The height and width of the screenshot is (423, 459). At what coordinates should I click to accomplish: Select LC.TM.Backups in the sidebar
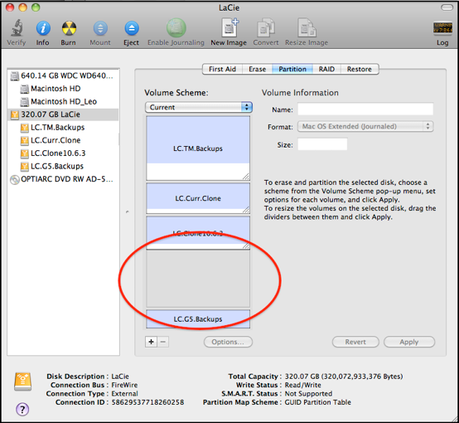(63, 127)
